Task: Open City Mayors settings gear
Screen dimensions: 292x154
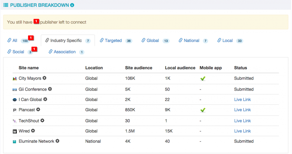Action: 44,78
